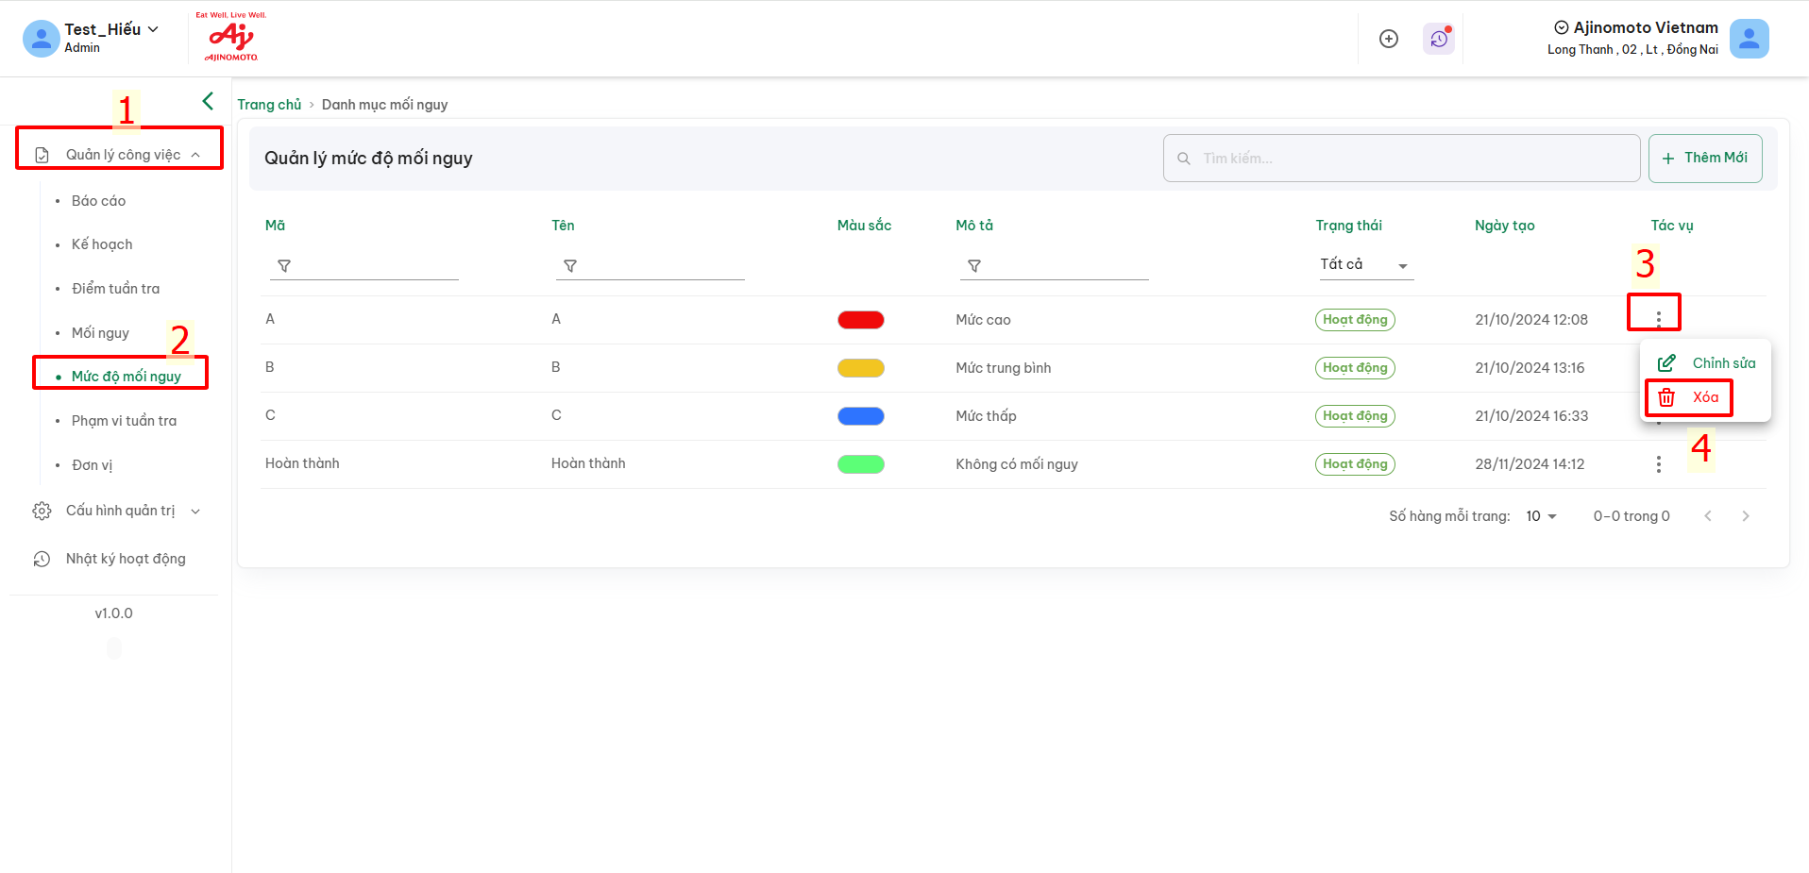This screenshot has width=1809, height=873.
Task: Click the trash icon next to Xóa
Action: point(1667,397)
